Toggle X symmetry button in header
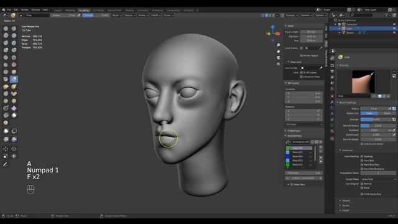Image resolution: width=398 pixels, height=224 pixels. point(267,15)
